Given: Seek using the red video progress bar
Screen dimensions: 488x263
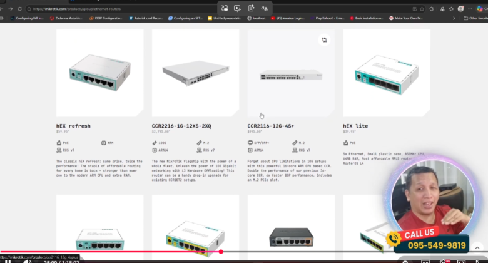Looking at the screenshot, I should pyautogui.click(x=111, y=252).
